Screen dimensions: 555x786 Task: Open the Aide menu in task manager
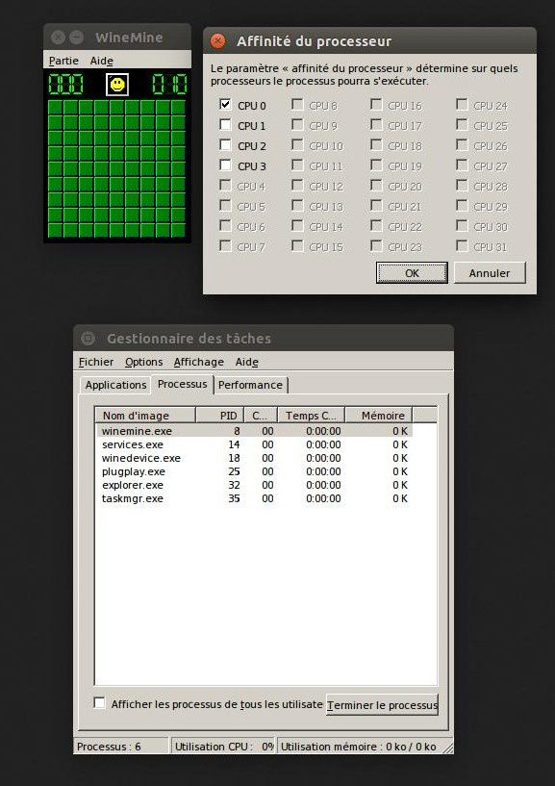[x=246, y=362]
